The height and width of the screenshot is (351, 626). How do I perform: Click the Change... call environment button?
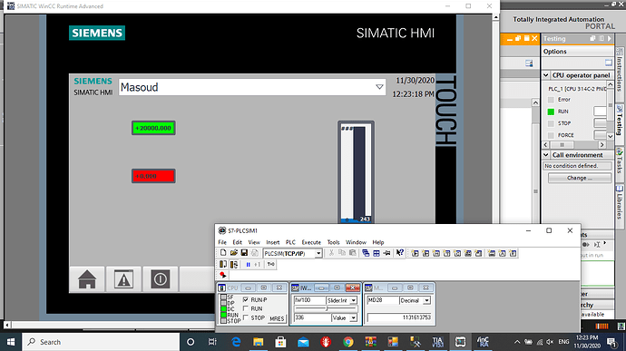click(580, 178)
